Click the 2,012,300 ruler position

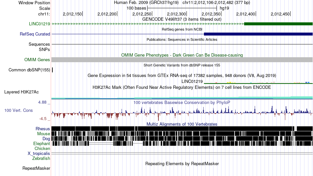point(177,14)
